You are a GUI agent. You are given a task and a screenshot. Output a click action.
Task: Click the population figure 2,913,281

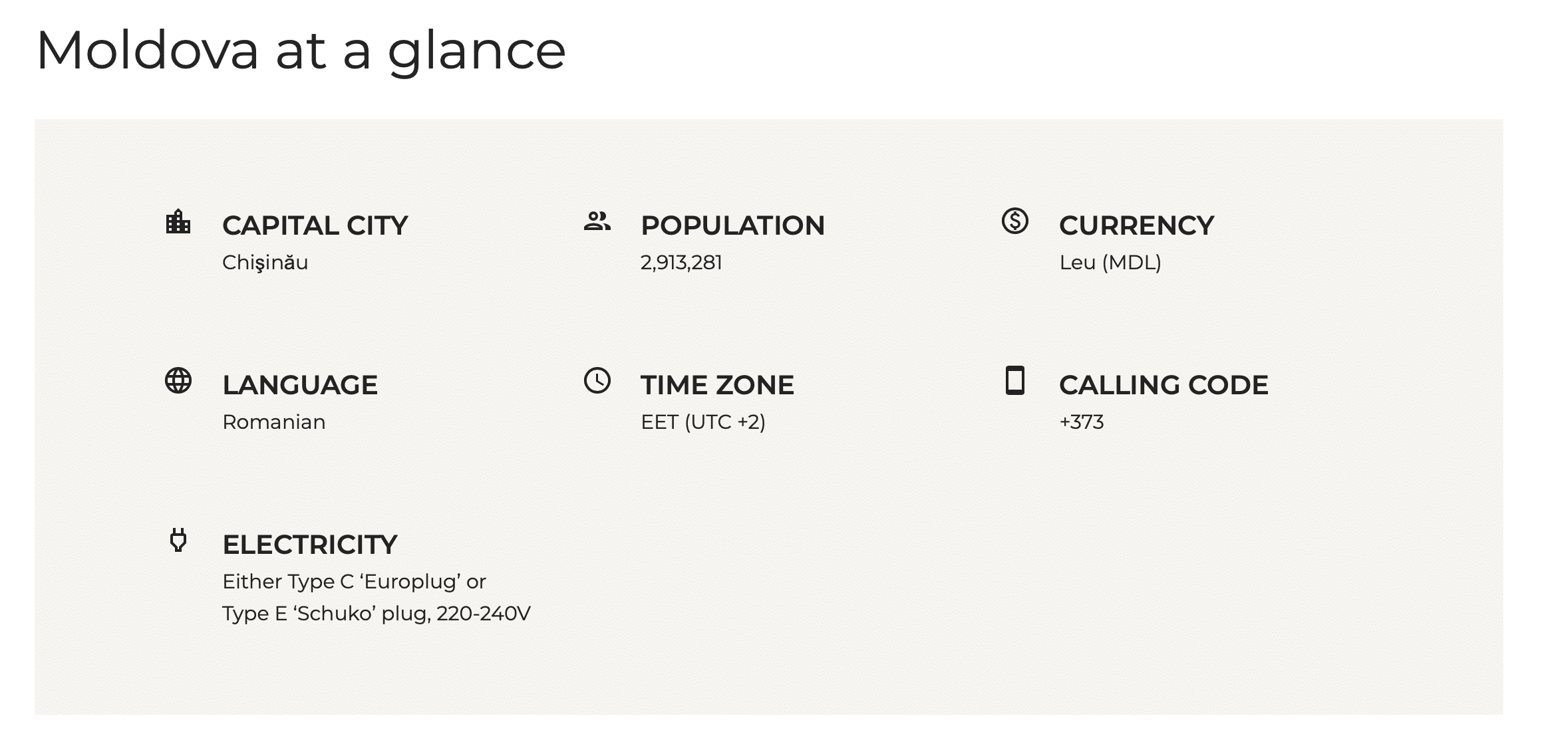click(x=681, y=263)
